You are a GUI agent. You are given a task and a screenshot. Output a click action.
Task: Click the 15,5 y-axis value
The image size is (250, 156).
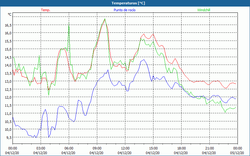coord(8,41)
